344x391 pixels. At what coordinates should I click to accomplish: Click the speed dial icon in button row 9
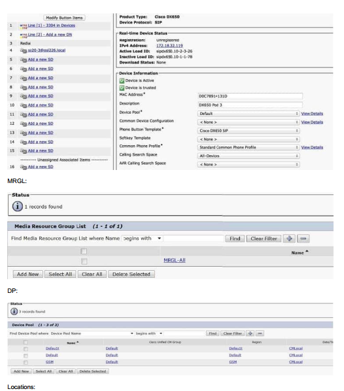pyautogui.click(x=24, y=96)
